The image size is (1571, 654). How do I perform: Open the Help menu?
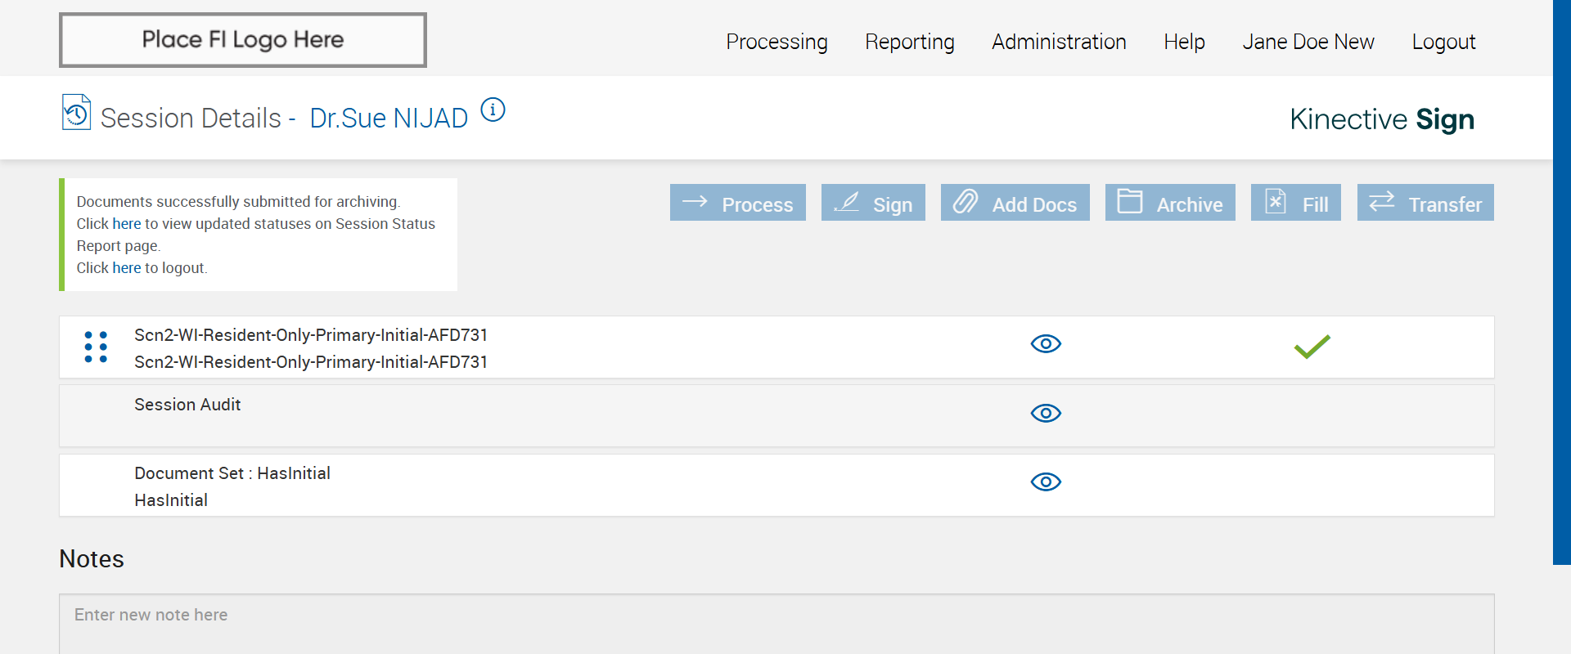tap(1184, 42)
